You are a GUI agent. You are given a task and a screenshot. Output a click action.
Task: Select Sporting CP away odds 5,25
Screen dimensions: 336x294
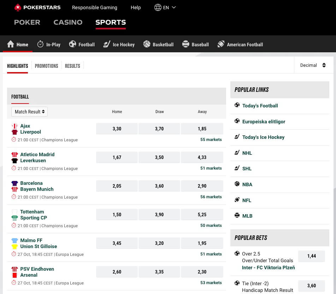click(202, 214)
